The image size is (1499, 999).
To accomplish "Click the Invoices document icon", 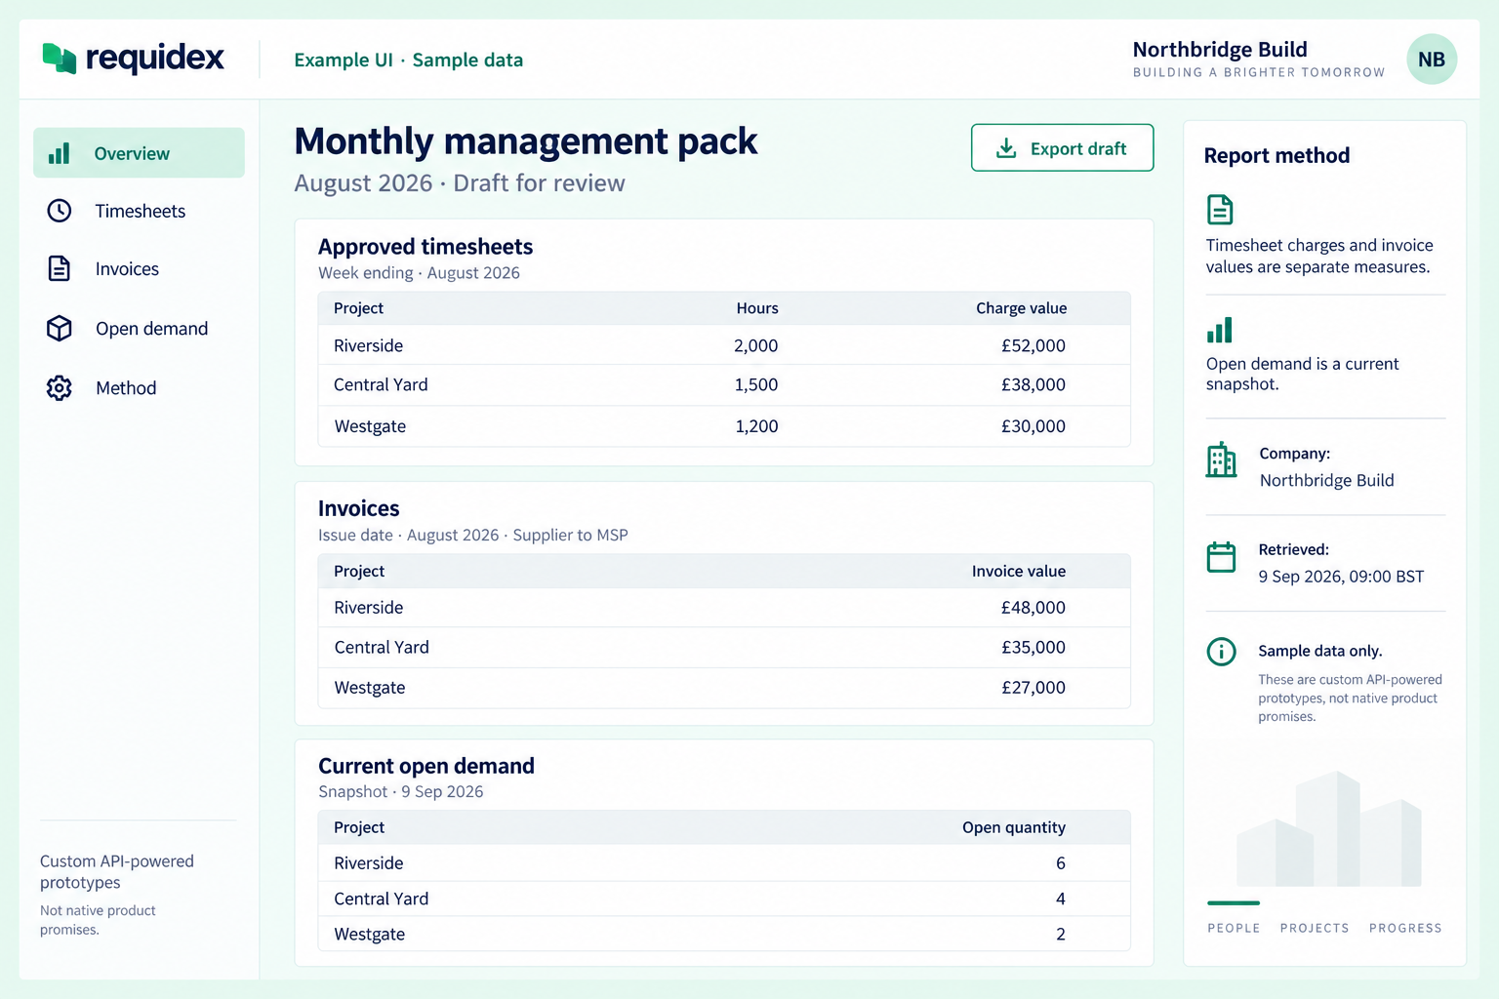I will tap(60, 268).
